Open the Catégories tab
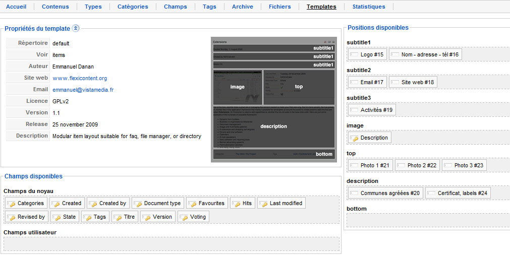 (133, 7)
